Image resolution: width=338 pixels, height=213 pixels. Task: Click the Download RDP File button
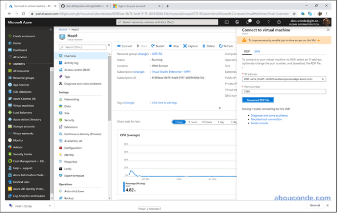(x=258, y=100)
